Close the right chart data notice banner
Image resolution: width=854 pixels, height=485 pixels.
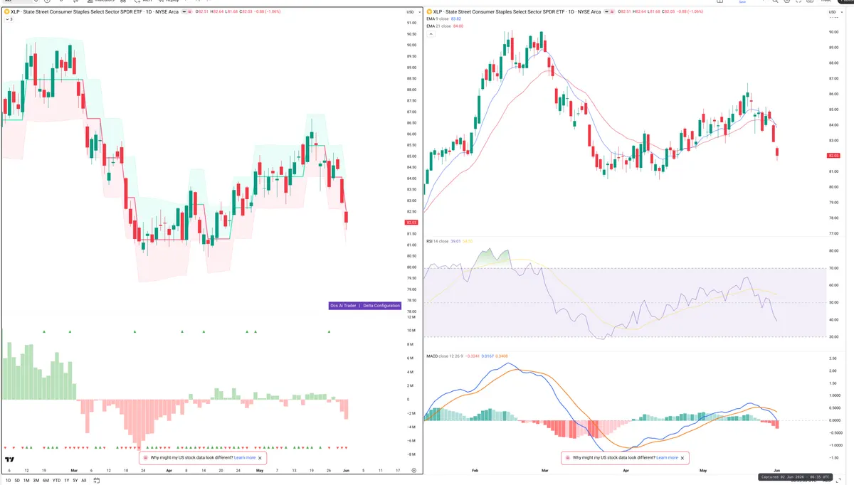point(683,458)
